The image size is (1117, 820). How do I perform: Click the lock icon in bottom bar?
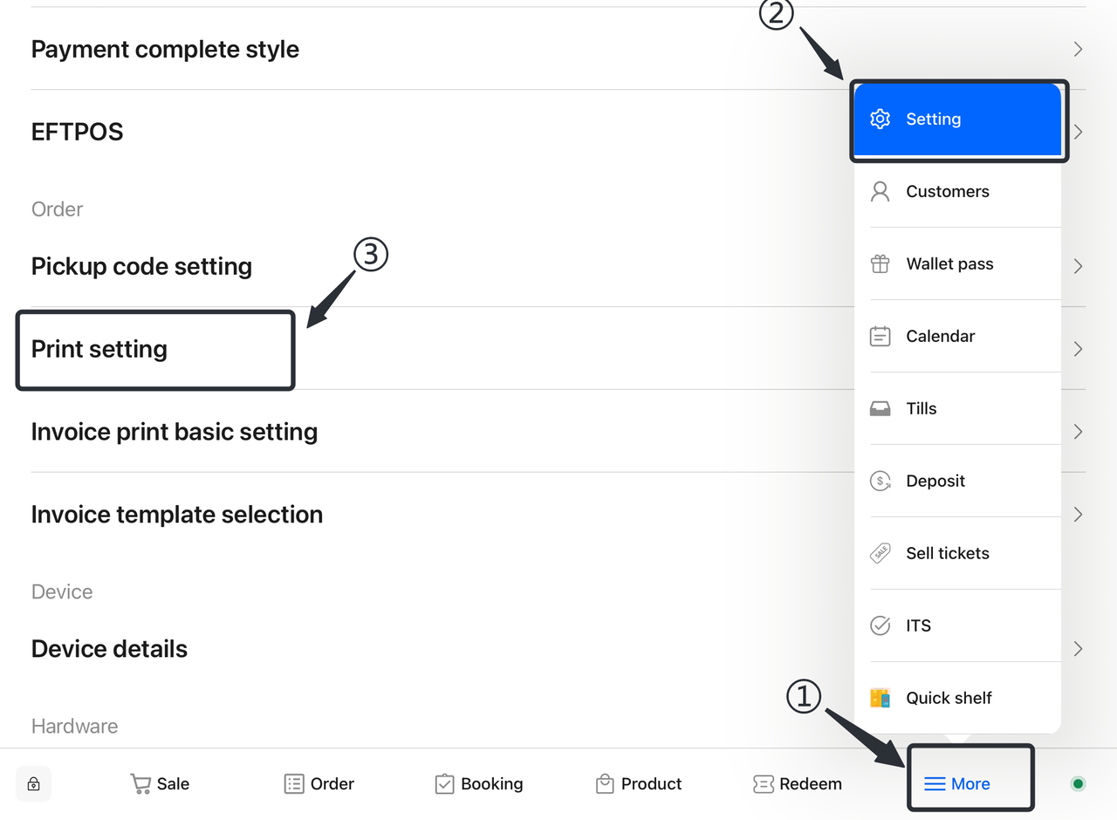pyautogui.click(x=34, y=783)
